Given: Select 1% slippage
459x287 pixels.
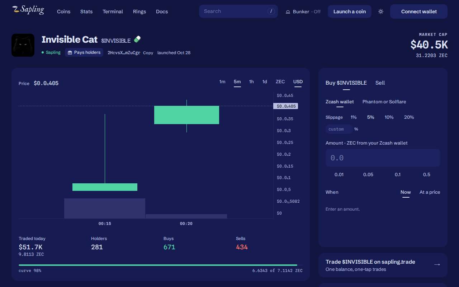Looking at the screenshot, I should (354, 117).
